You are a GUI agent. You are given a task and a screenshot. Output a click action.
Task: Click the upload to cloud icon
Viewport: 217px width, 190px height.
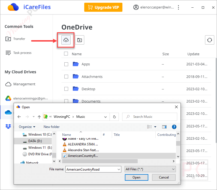click(66, 40)
